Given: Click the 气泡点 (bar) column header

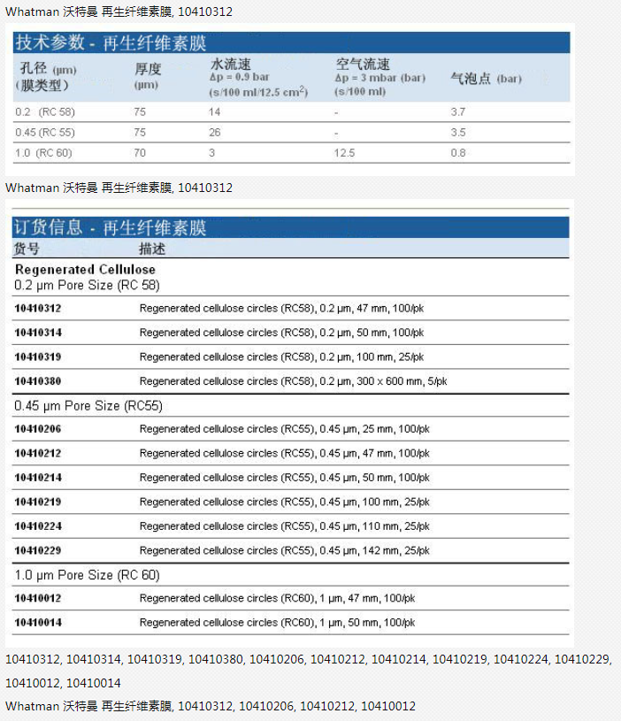Looking at the screenshot, I should (486, 79).
